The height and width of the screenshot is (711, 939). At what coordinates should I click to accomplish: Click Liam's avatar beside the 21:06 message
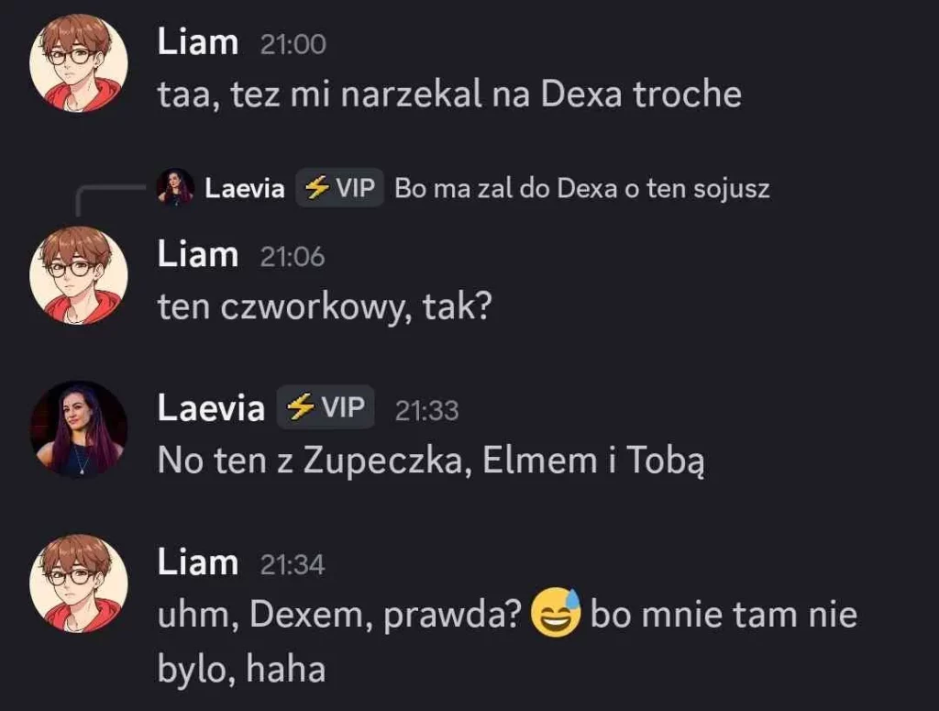tap(78, 274)
